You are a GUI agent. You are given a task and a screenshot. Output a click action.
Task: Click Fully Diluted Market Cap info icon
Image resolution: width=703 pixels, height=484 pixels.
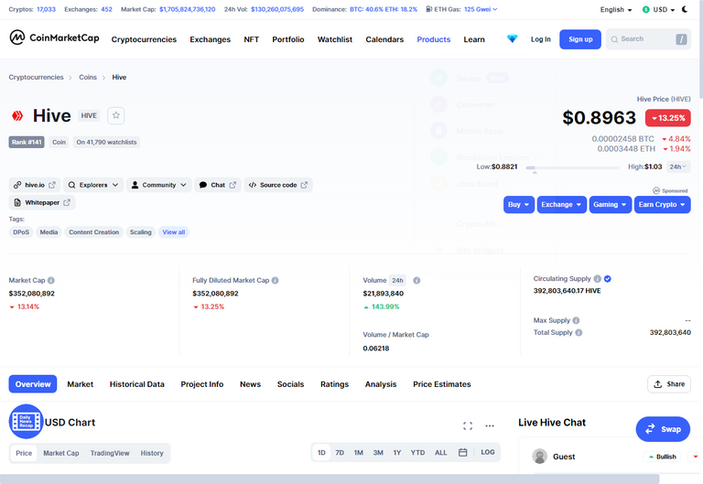click(276, 281)
